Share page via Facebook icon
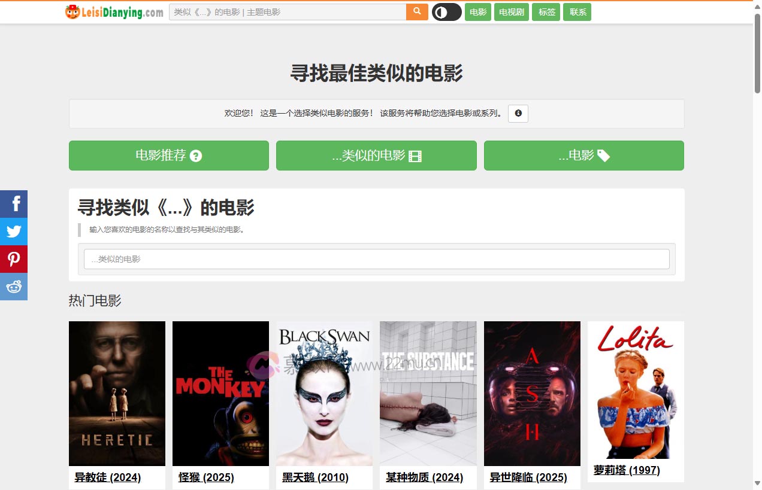The width and height of the screenshot is (762, 490). point(14,204)
